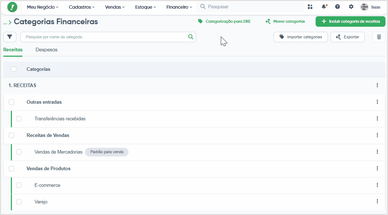Screen dimensions: 388x215
Task: Check the Outras entradas checkbox
Action: 11,102
